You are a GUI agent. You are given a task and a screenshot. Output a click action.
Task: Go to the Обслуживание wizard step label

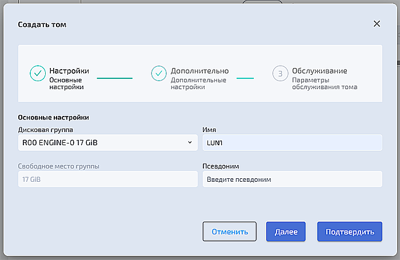(319, 71)
